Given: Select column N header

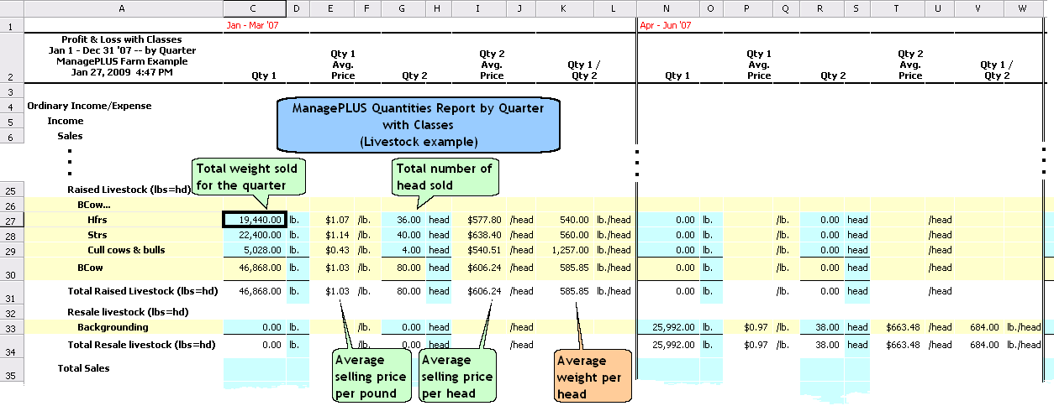Looking at the screenshot, I should 668,8.
